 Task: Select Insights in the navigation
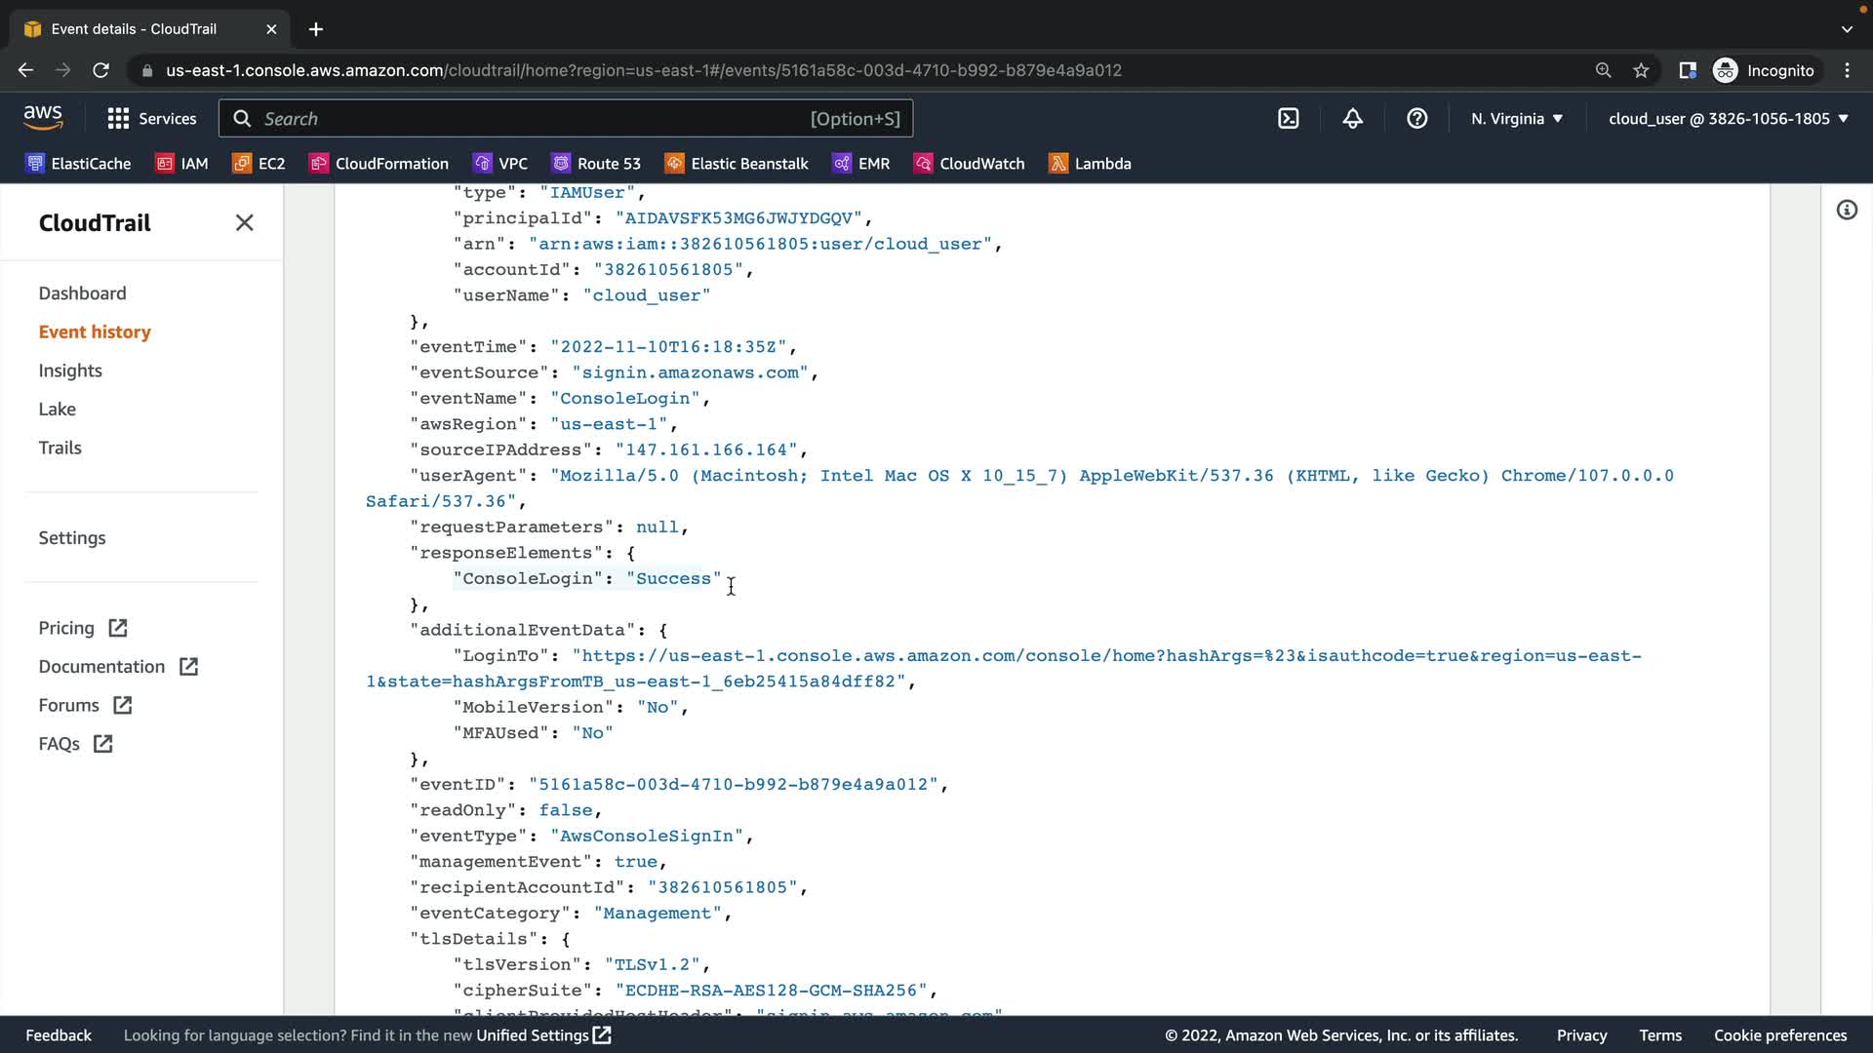click(x=70, y=370)
